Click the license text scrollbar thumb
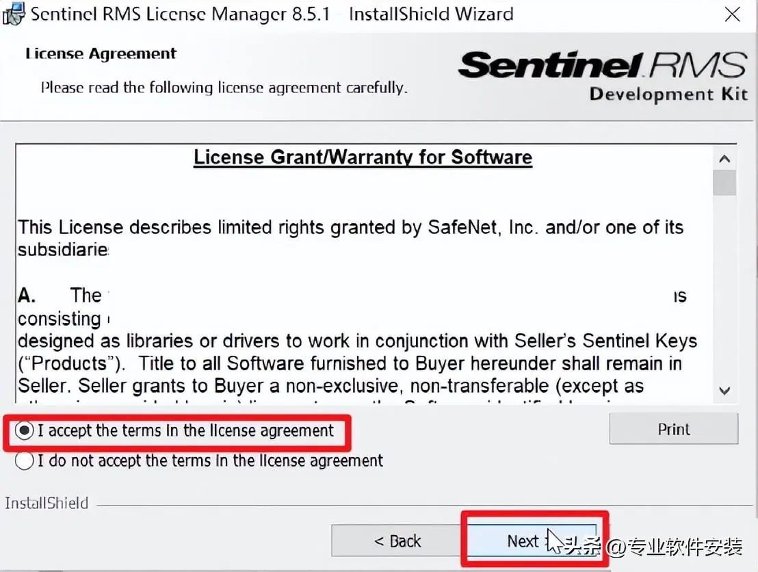758x572 pixels. 724,182
